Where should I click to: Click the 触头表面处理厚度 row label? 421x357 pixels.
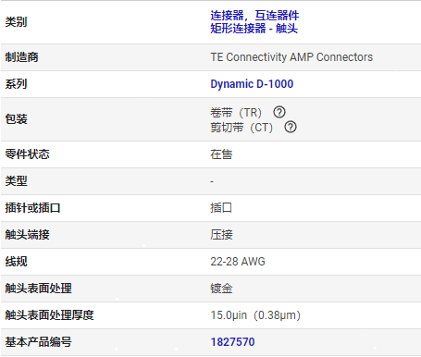(x=49, y=315)
